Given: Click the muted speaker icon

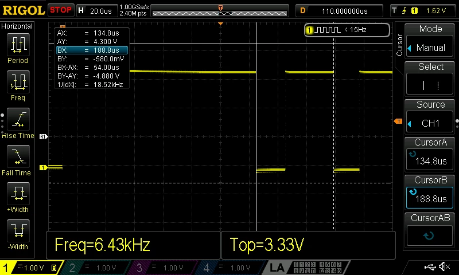Looking at the screenshot, I should pyautogui.click(x=445, y=267).
